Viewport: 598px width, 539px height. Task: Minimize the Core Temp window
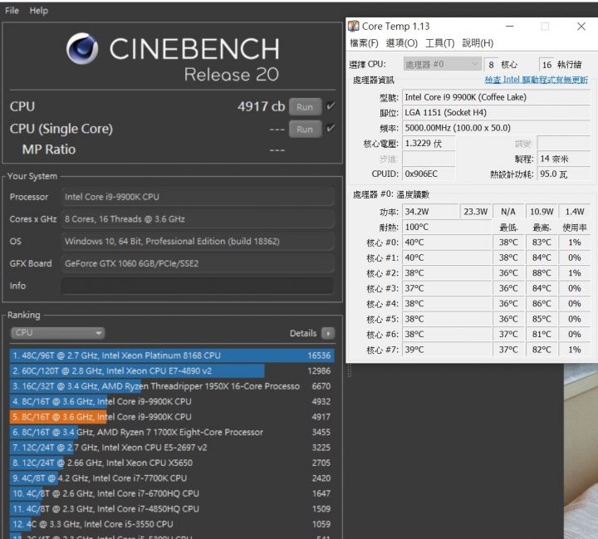509,27
